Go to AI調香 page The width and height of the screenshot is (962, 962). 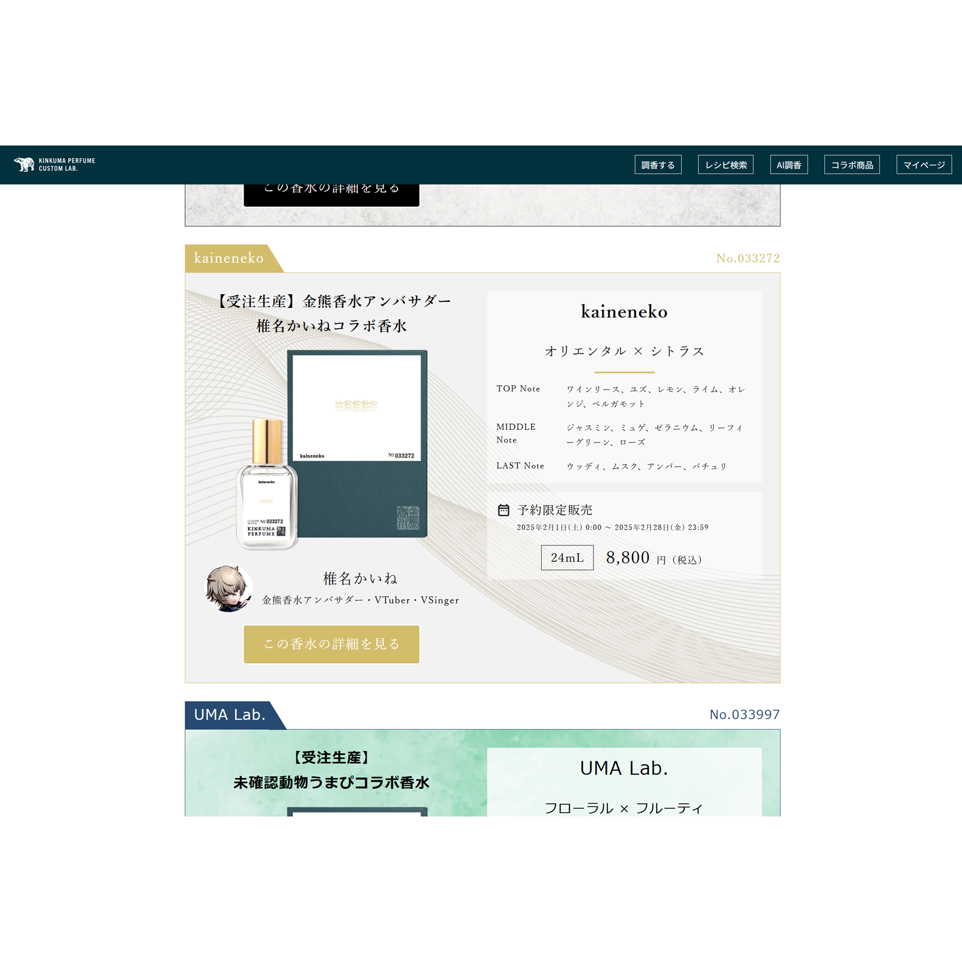(x=789, y=165)
